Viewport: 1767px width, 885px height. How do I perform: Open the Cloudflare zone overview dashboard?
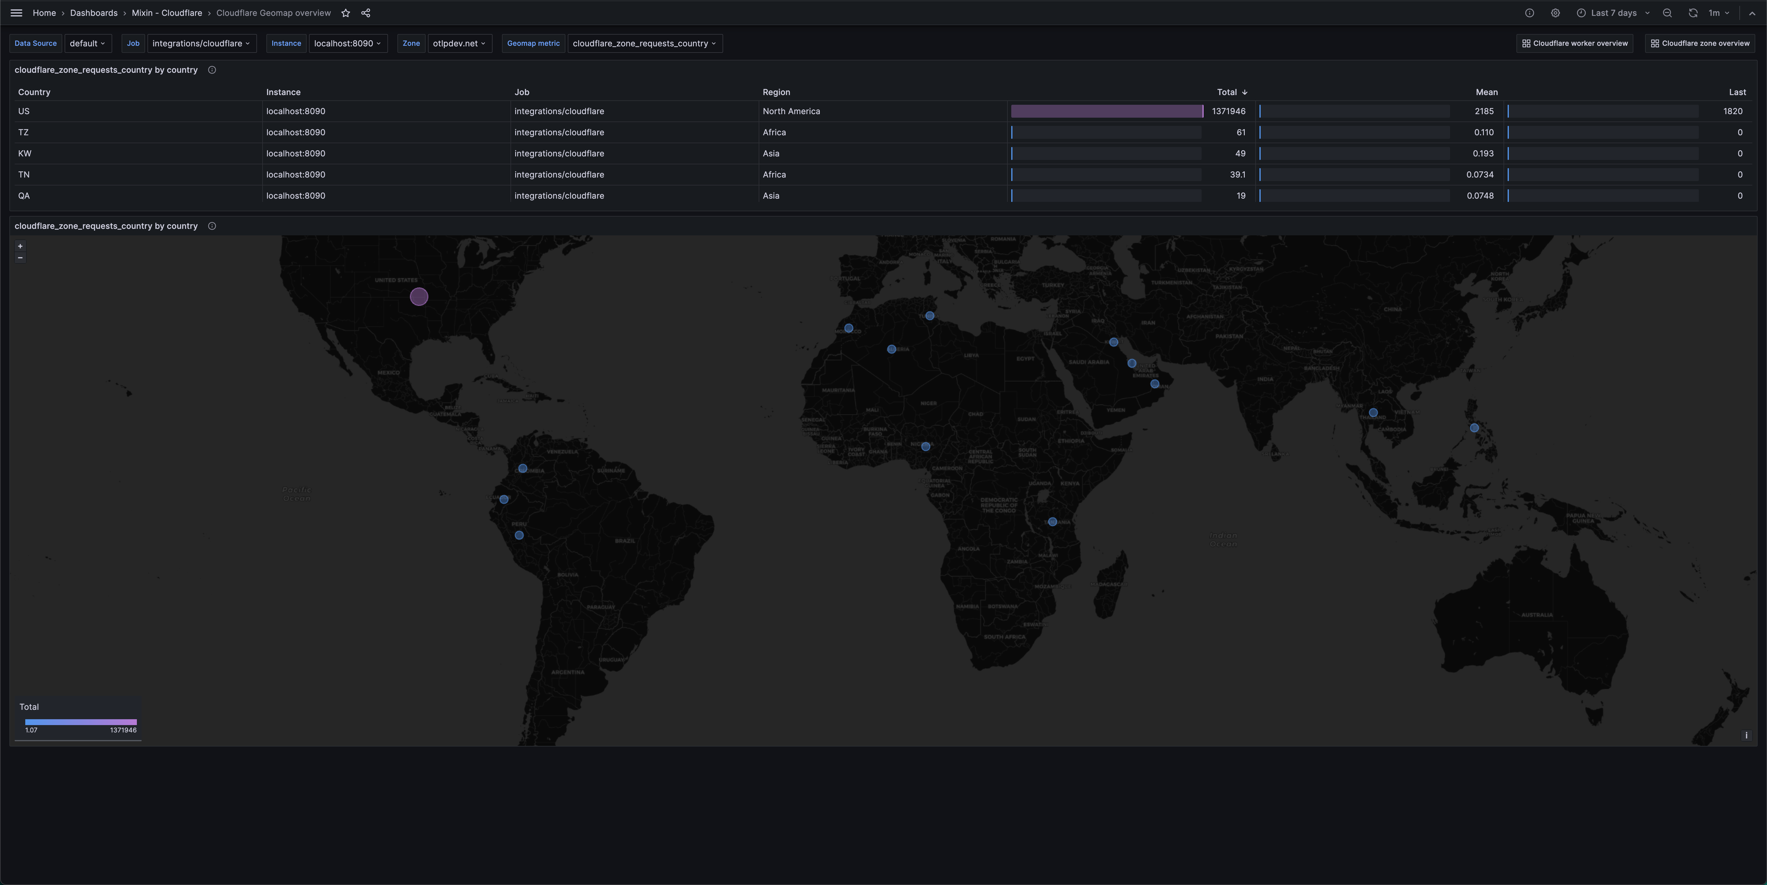[x=1699, y=43]
